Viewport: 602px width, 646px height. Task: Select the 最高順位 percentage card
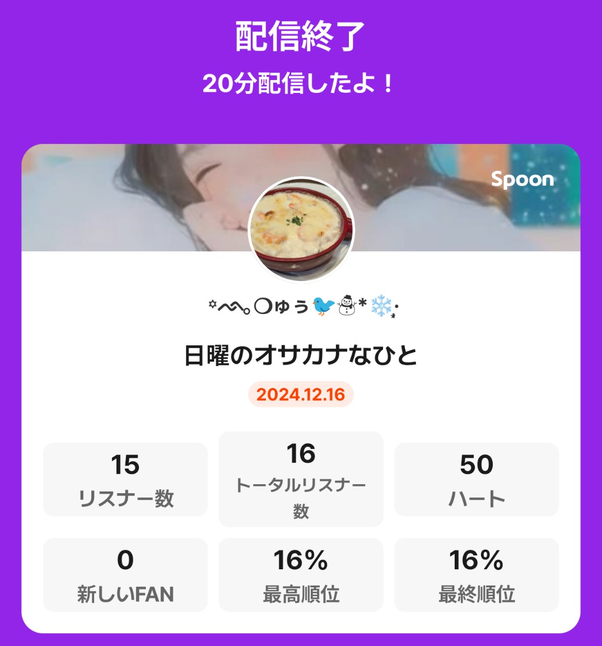click(301, 575)
